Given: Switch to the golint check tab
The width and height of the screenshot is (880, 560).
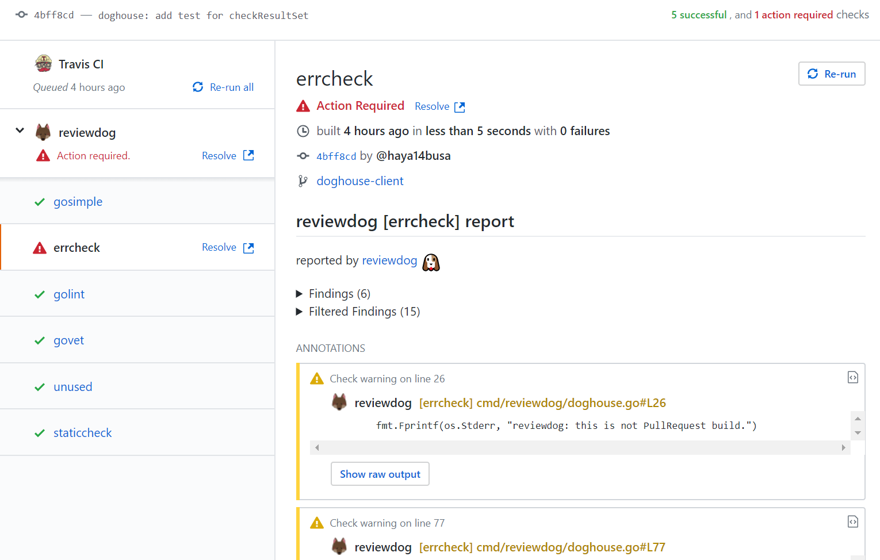Looking at the screenshot, I should [69, 294].
